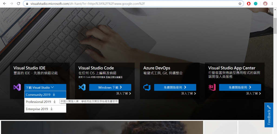The height and width of the screenshot is (134, 277).
Task: Click the pink App Center logo icon
Action: point(212,87)
